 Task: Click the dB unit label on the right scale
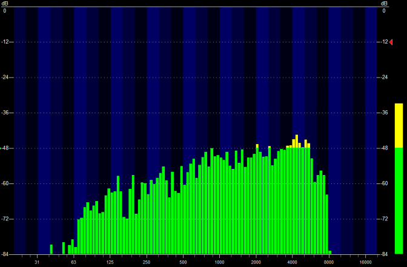(x=384, y=4)
